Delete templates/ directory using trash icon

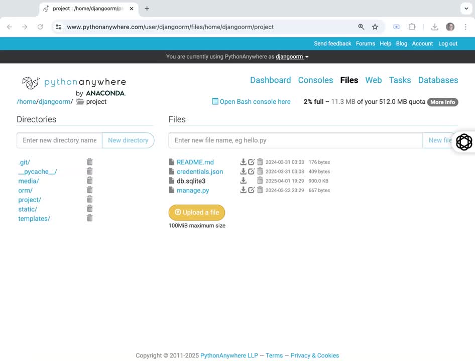90,218
